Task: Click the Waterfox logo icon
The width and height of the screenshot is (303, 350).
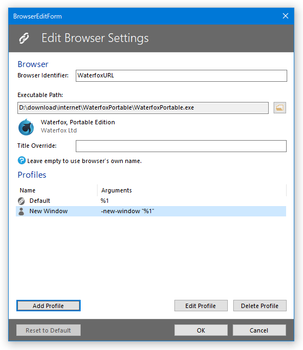Action: 26,127
